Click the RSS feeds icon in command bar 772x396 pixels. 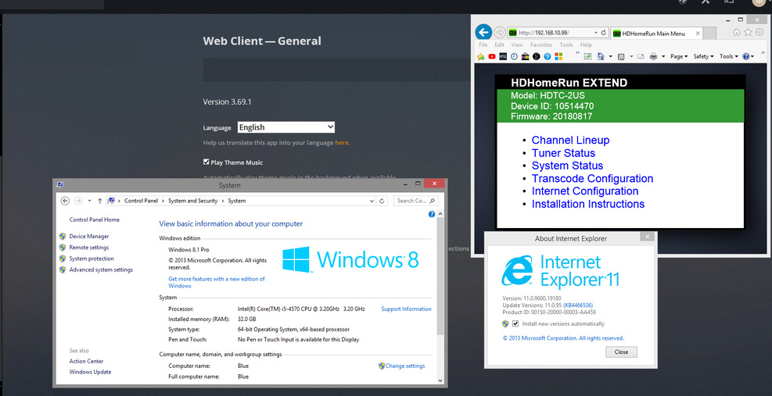click(621, 56)
